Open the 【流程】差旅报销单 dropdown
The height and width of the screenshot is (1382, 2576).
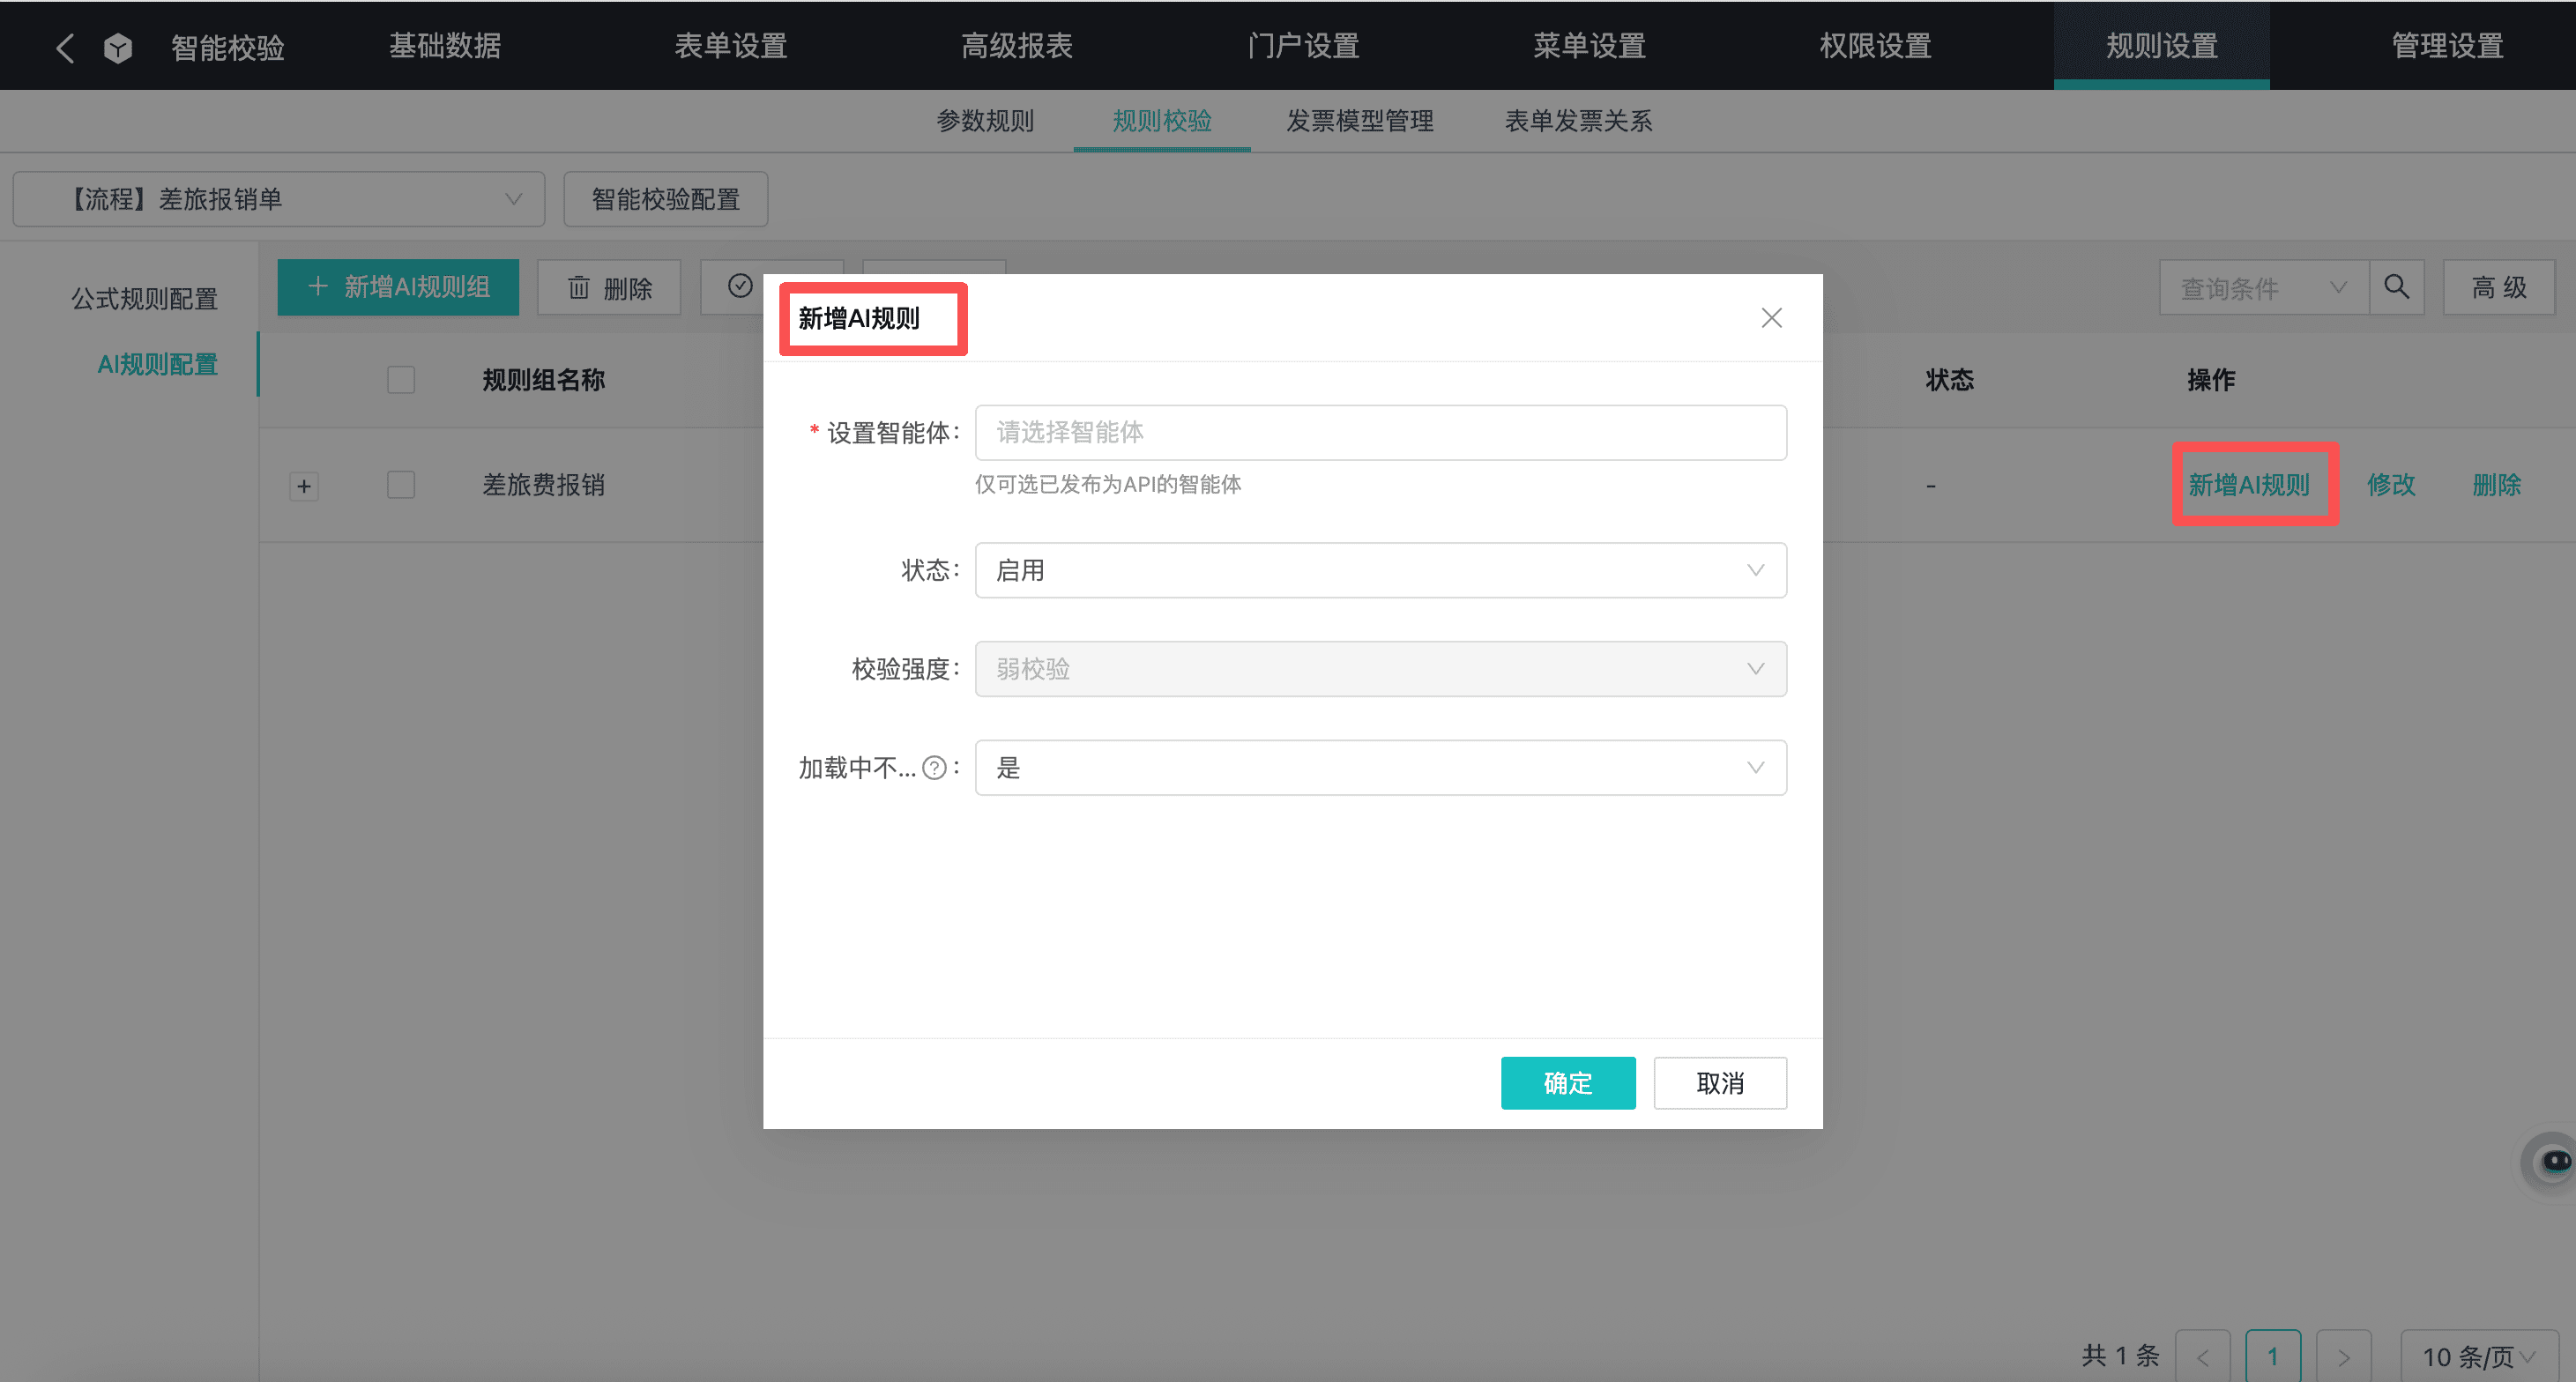coord(279,199)
